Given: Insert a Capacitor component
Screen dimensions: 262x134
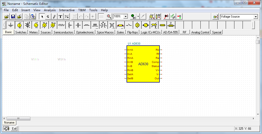Looking at the screenshot, I should (78, 25).
